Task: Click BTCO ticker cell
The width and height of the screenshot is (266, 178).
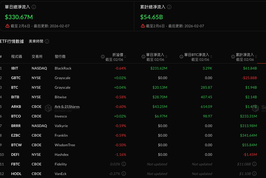Action: pyautogui.click(x=16, y=116)
